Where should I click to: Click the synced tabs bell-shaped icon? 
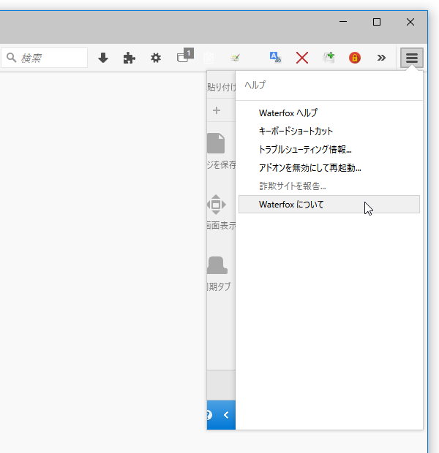(x=217, y=265)
